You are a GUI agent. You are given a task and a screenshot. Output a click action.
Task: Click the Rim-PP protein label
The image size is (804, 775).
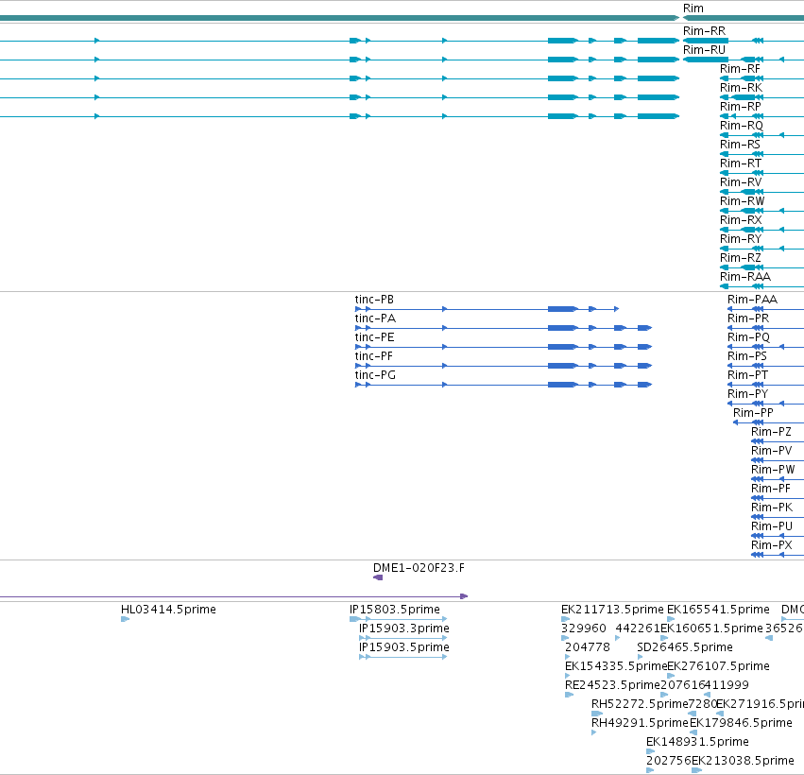click(753, 413)
